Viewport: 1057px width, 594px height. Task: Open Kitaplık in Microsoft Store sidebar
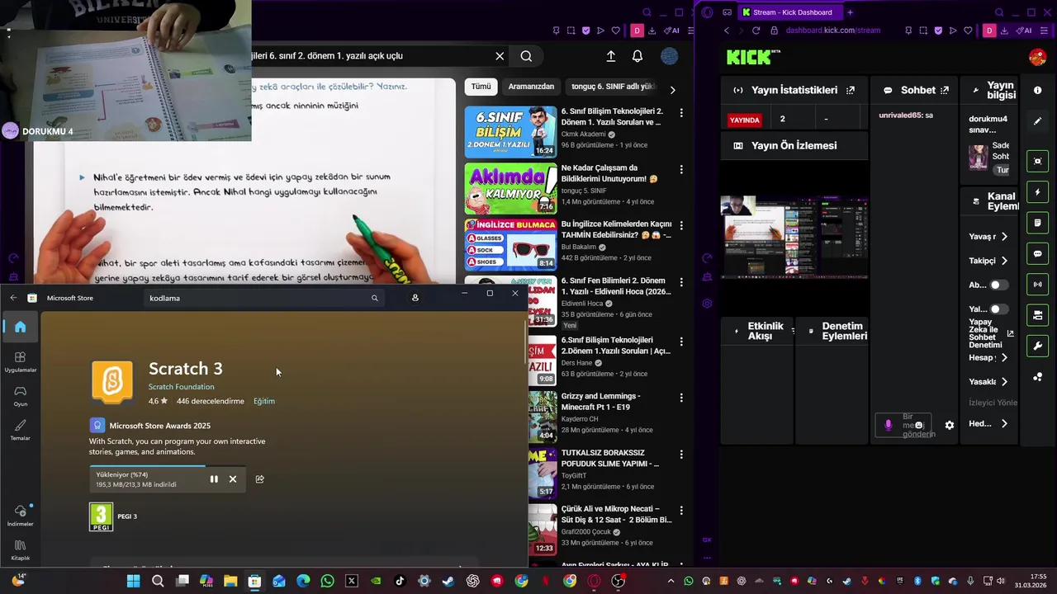(x=21, y=549)
